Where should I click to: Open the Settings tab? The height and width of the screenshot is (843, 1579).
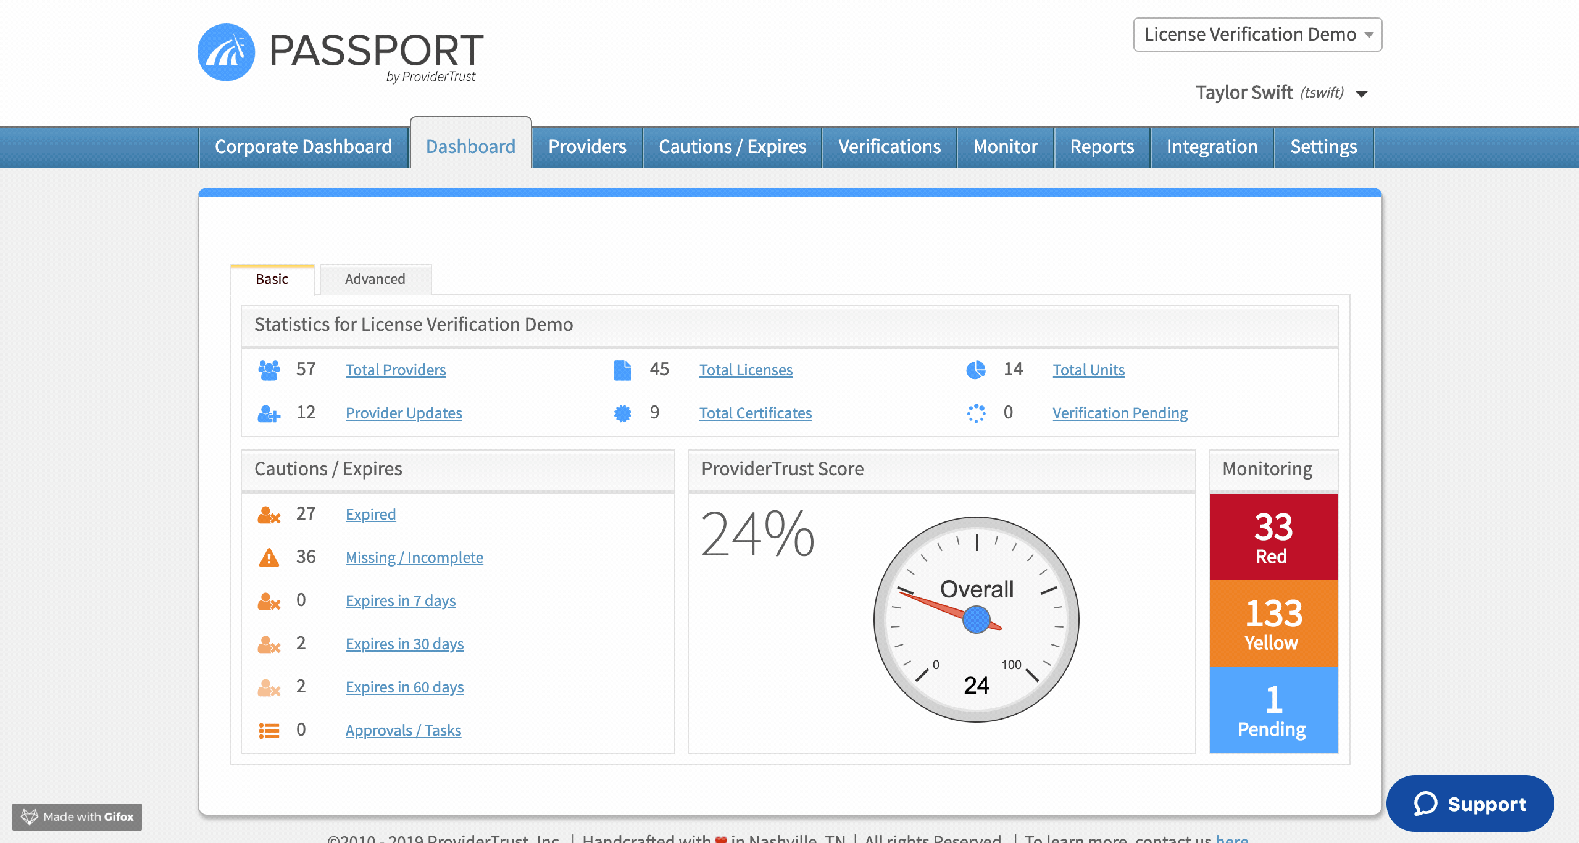point(1323,147)
